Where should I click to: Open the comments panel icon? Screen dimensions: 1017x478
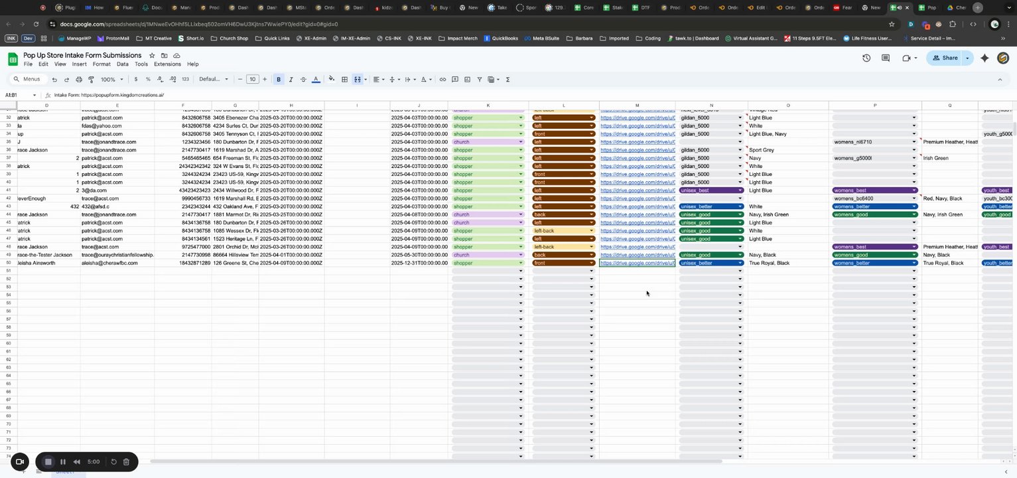[x=886, y=58]
